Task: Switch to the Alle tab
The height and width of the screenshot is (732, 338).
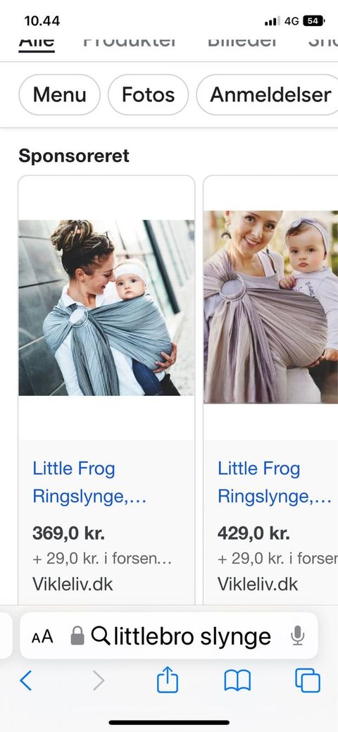Action: [x=37, y=43]
